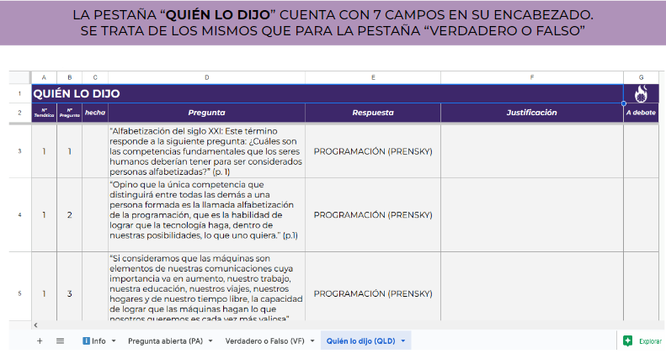666x364 pixels.
Task: Click the flame debate icon in header
Action: point(641,93)
